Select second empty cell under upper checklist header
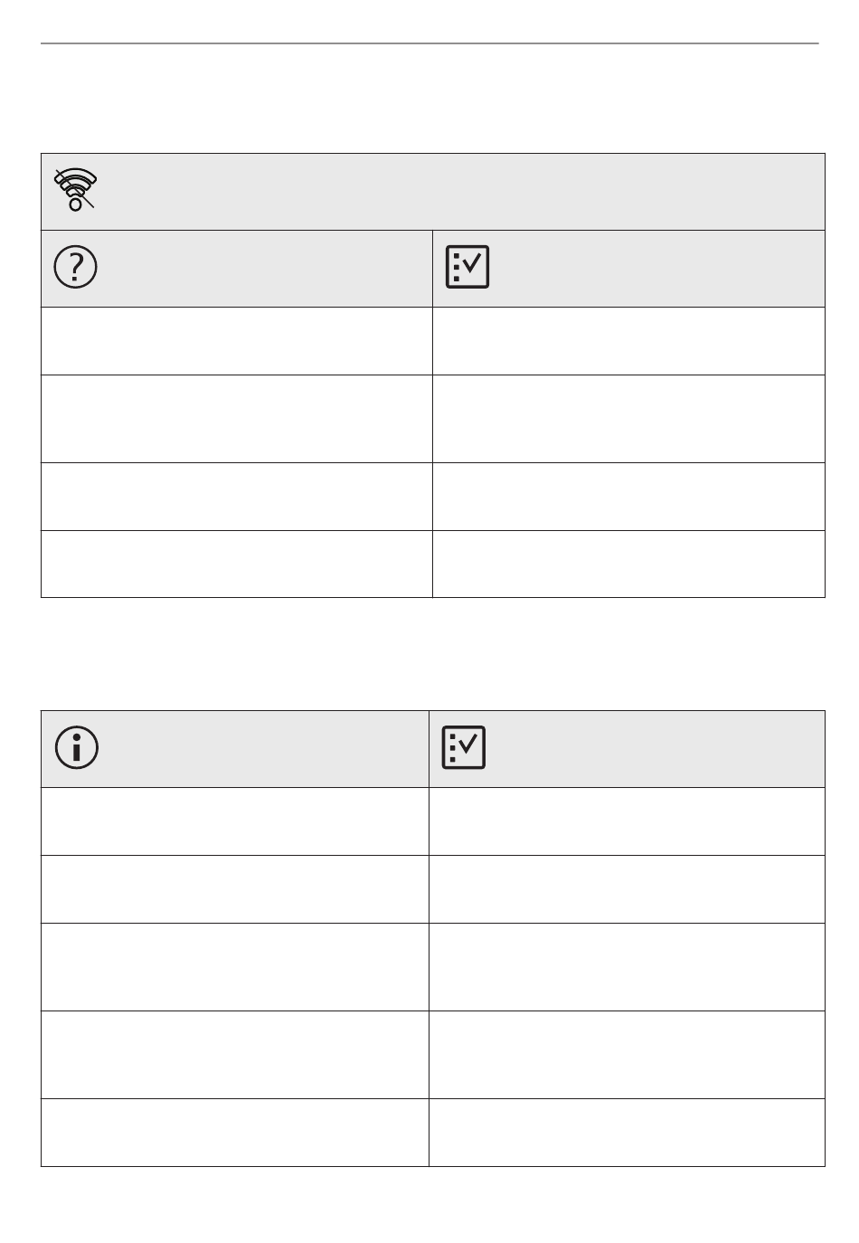Screen dimensions: 859x1243 pyautogui.click(x=629, y=419)
